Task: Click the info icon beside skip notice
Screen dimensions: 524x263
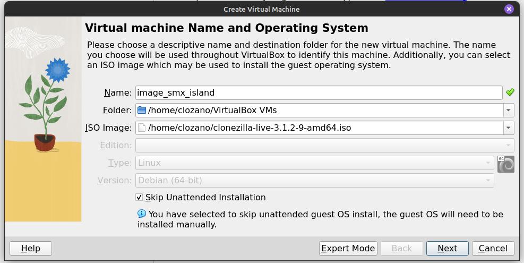Action: coord(142,214)
